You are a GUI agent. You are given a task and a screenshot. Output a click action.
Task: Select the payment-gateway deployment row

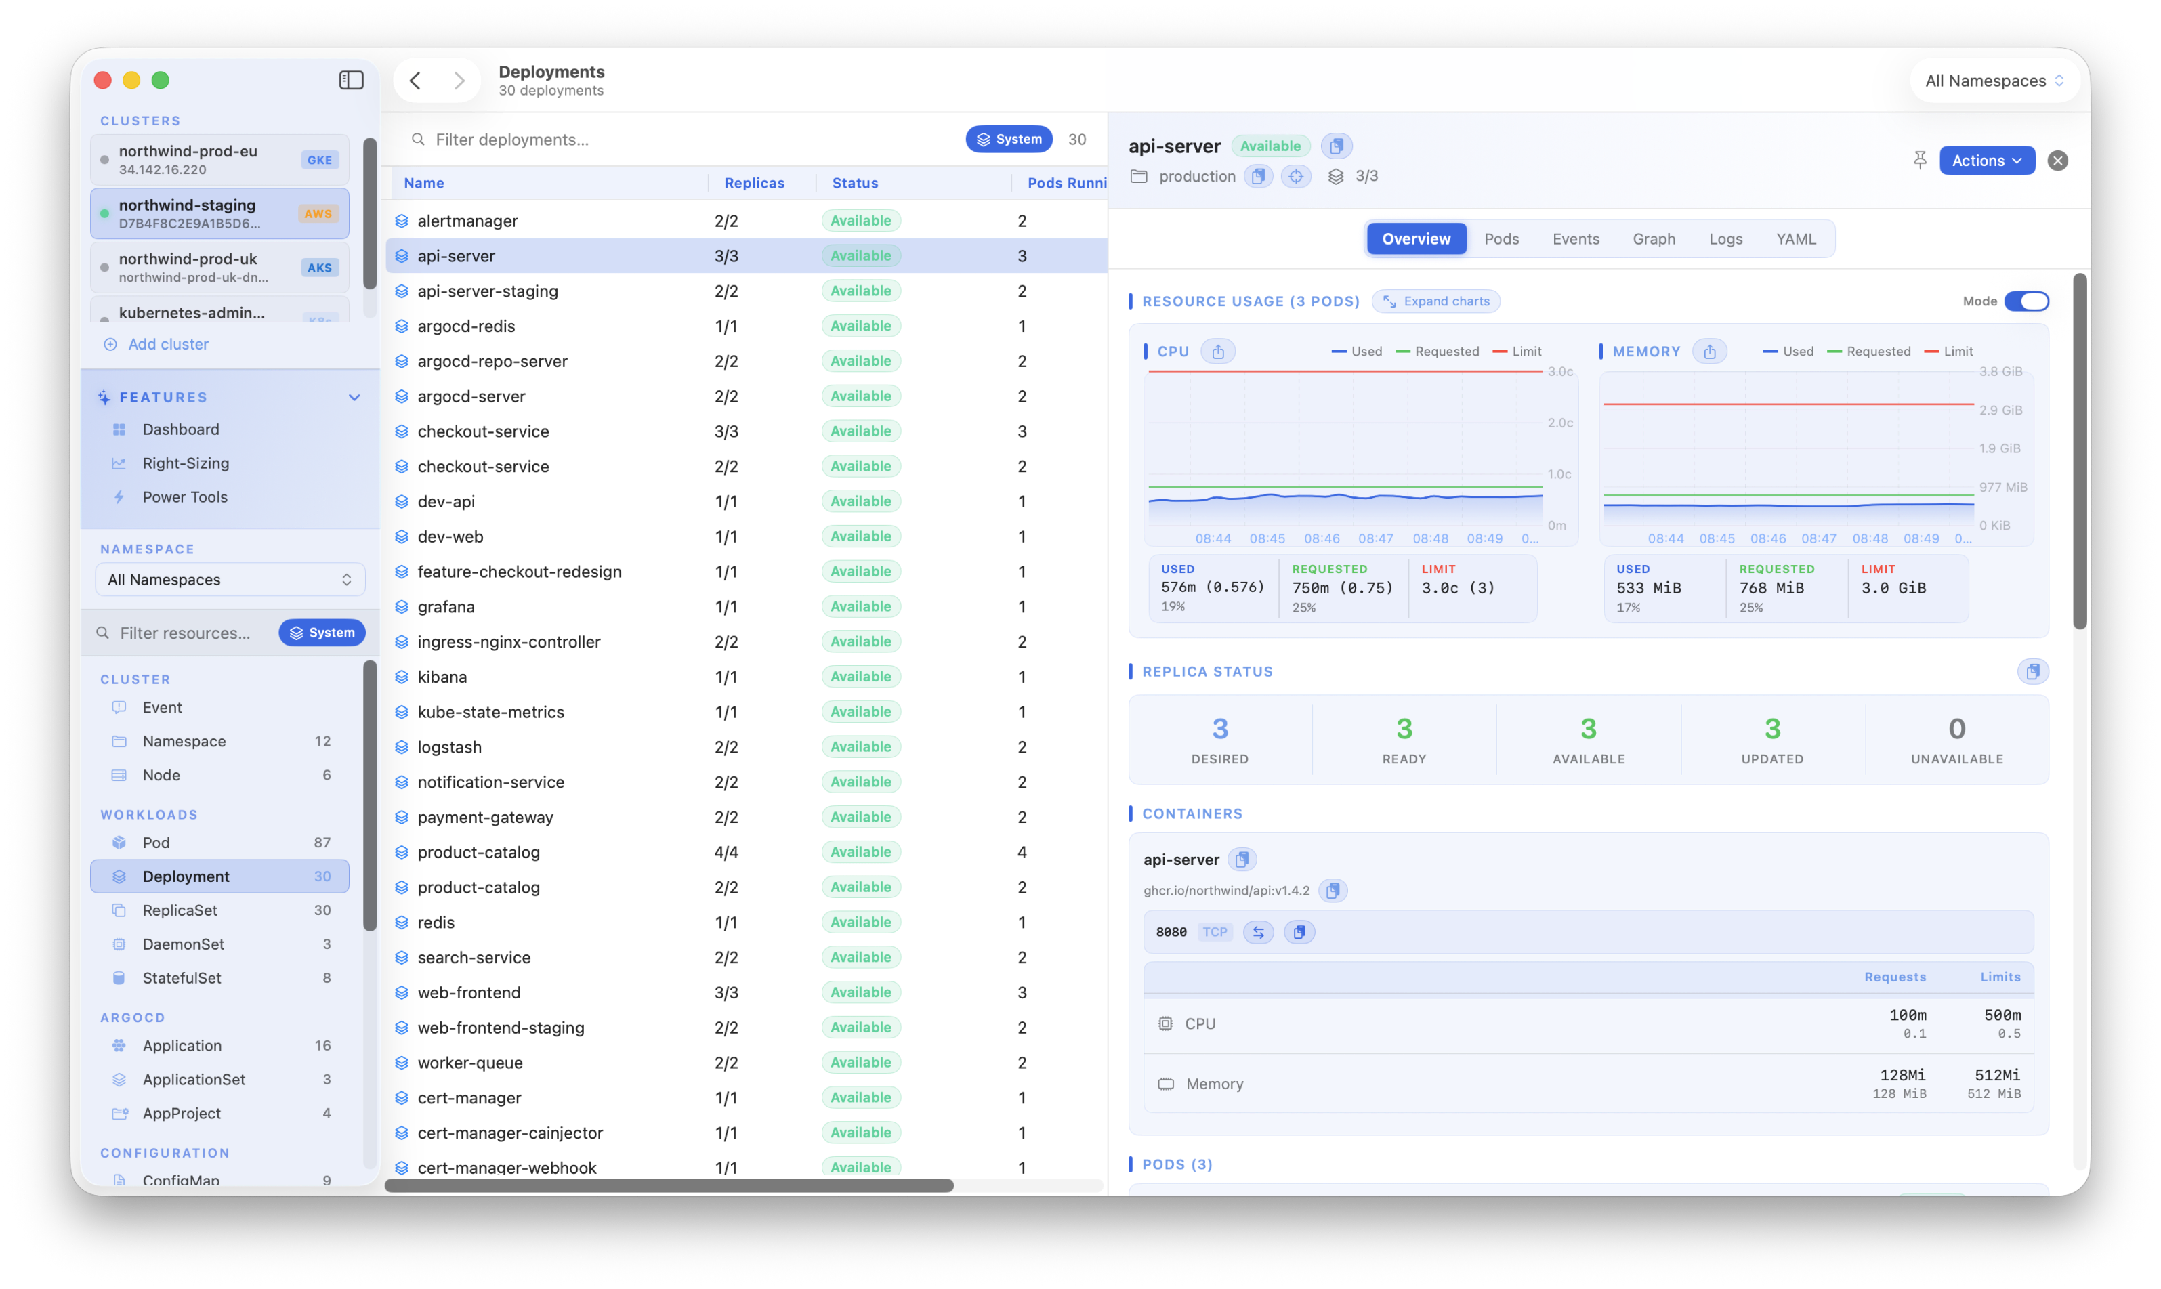(x=746, y=816)
